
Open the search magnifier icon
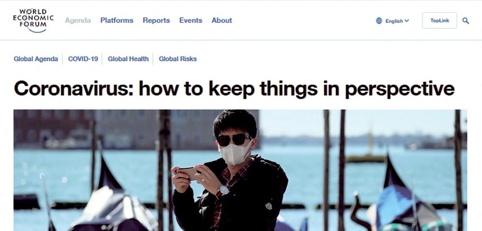(465, 21)
